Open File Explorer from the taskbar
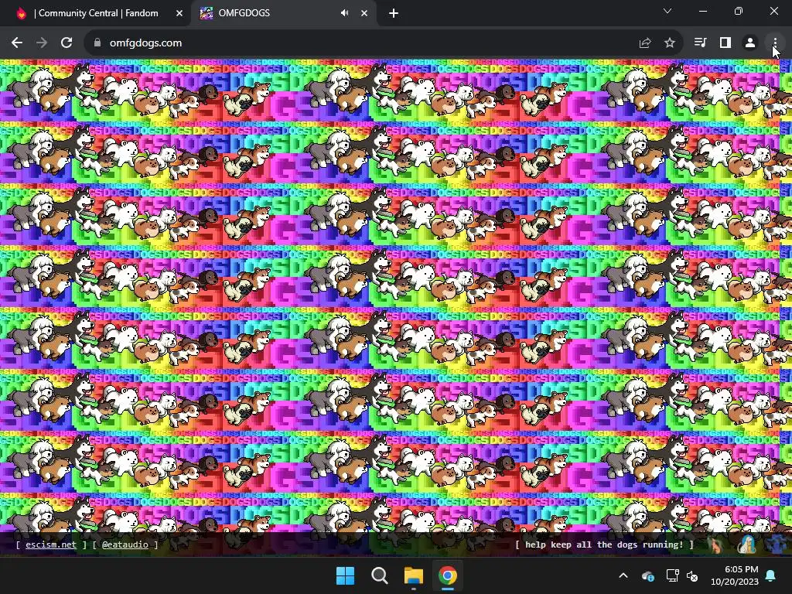This screenshot has height=594, width=792. pyautogui.click(x=413, y=575)
